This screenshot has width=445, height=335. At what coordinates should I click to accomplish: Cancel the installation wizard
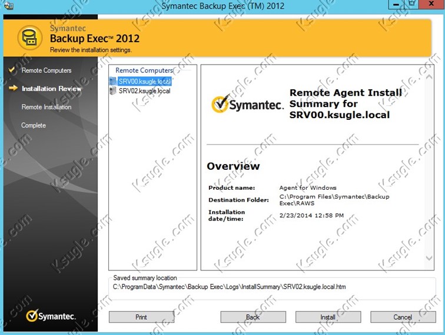click(x=403, y=317)
